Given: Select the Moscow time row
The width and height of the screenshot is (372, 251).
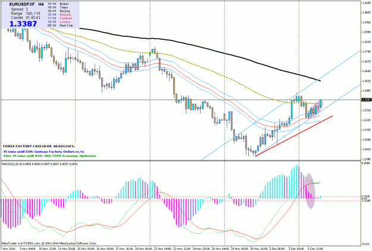Looking at the screenshot, I should [60, 15].
